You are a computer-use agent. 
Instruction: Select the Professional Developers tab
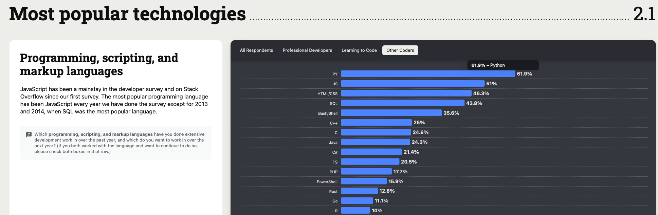coord(307,50)
